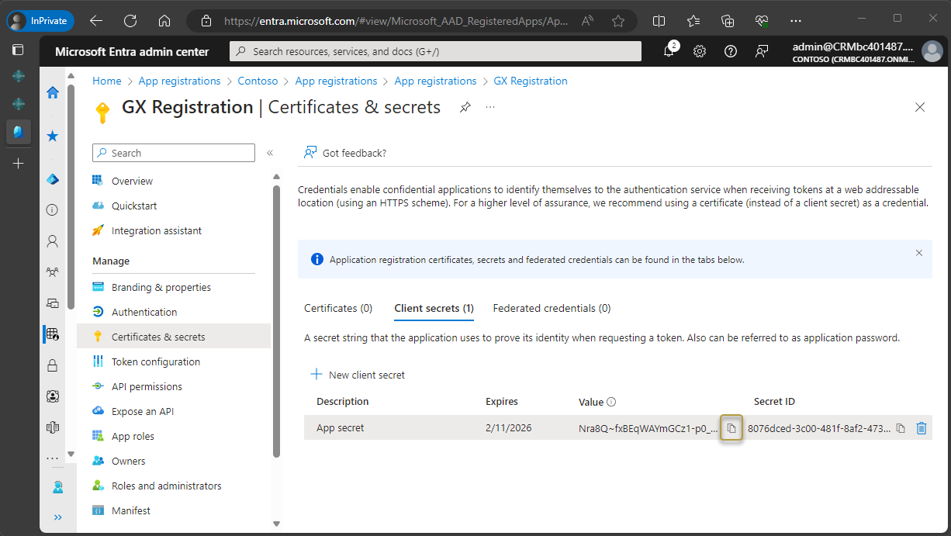Copy the client secret value
This screenshot has height=536, width=951.
pyautogui.click(x=731, y=428)
